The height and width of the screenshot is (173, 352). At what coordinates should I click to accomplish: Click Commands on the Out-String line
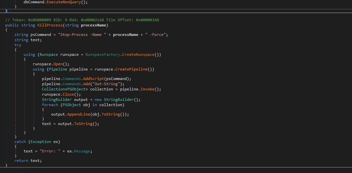click(x=71, y=84)
